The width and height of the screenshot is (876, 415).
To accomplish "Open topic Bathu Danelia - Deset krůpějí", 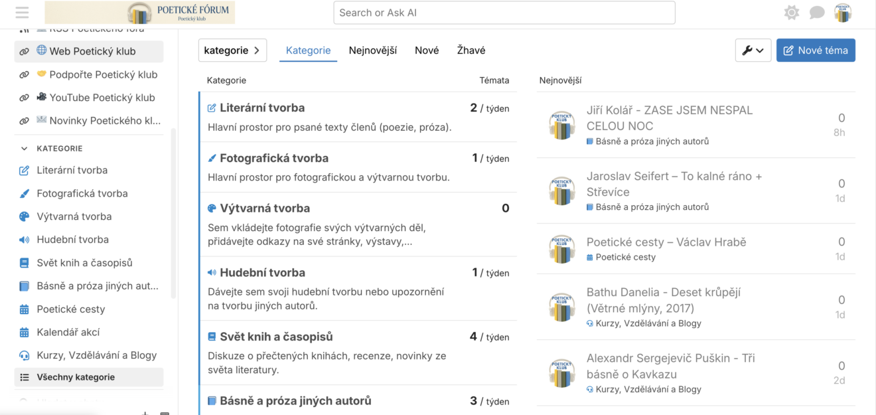I will pyautogui.click(x=664, y=300).
